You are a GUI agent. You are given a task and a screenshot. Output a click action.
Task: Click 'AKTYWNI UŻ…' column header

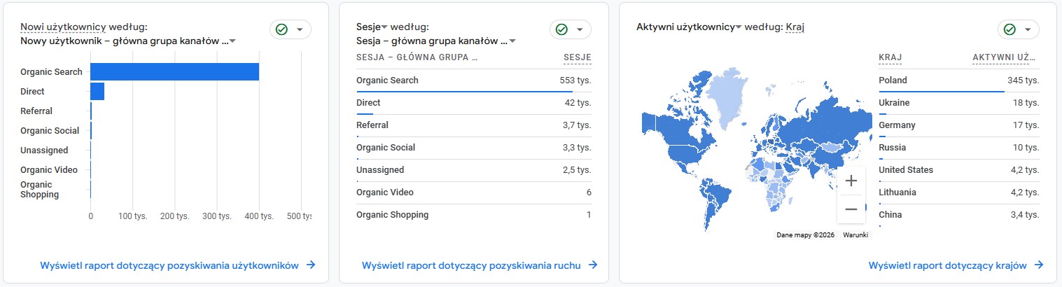[x=1005, y=57]
